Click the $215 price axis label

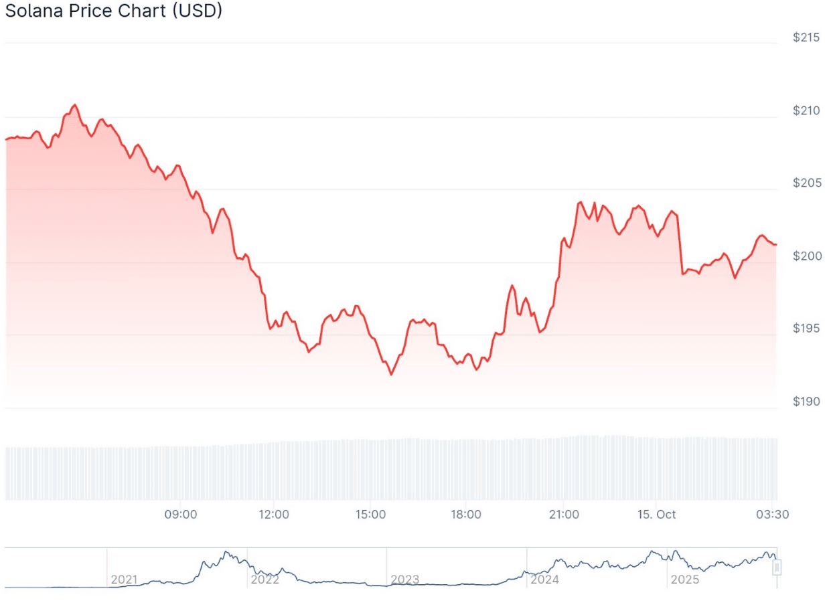pyautogui.click(x=806, y=37)
